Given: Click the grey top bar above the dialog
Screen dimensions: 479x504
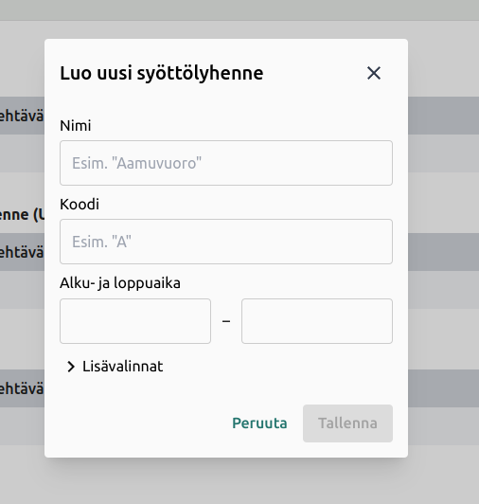Looking at the screenshot, I should [x=239, y=10].
